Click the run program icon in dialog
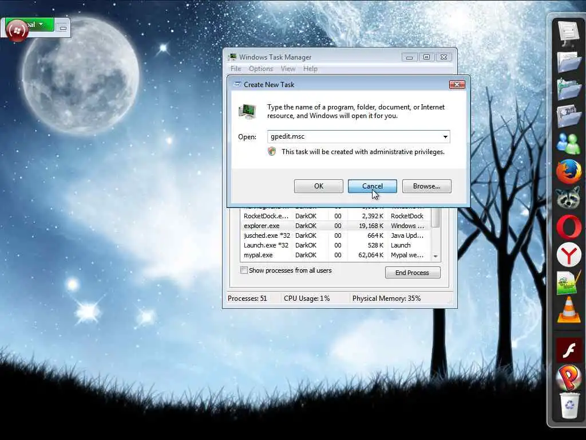Image resolution: width=586 pixels, height=440 pixels. pos(247,112)
